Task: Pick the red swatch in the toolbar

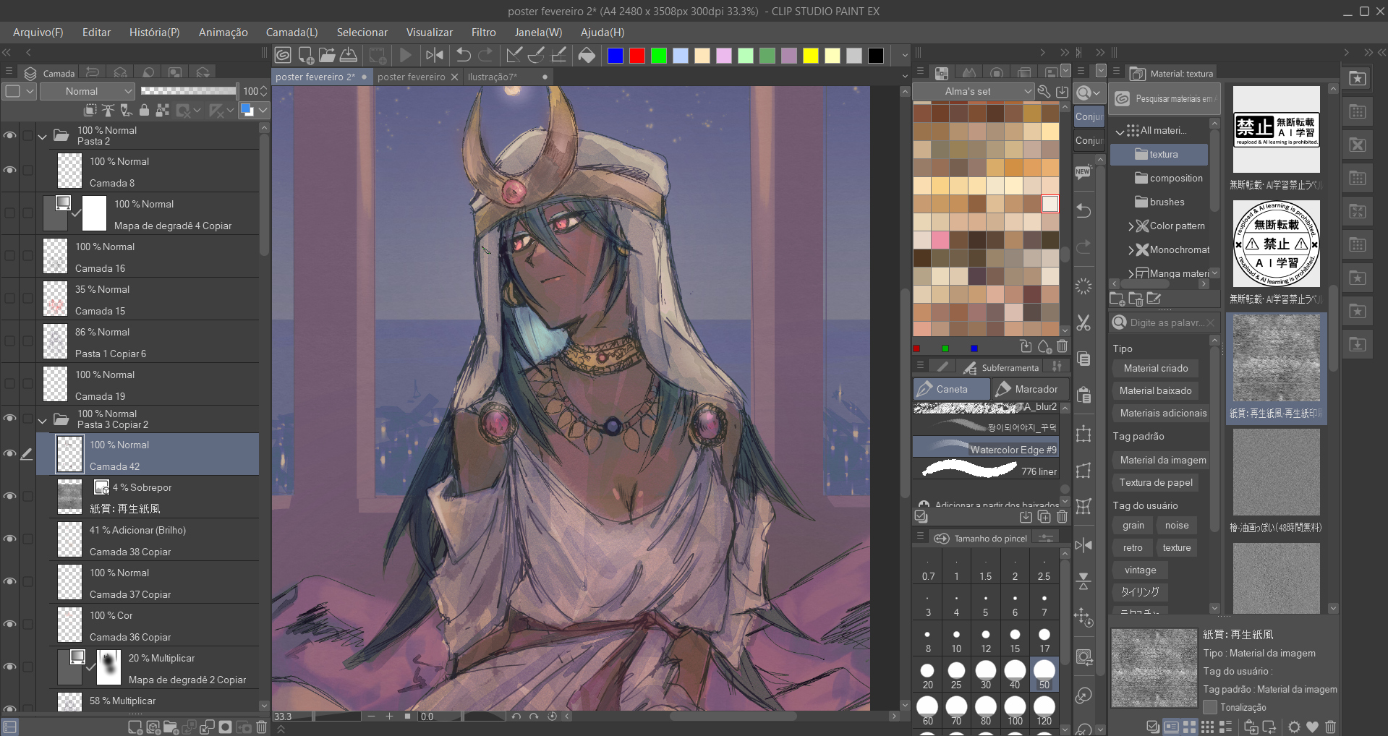Action: coord(636,56)
